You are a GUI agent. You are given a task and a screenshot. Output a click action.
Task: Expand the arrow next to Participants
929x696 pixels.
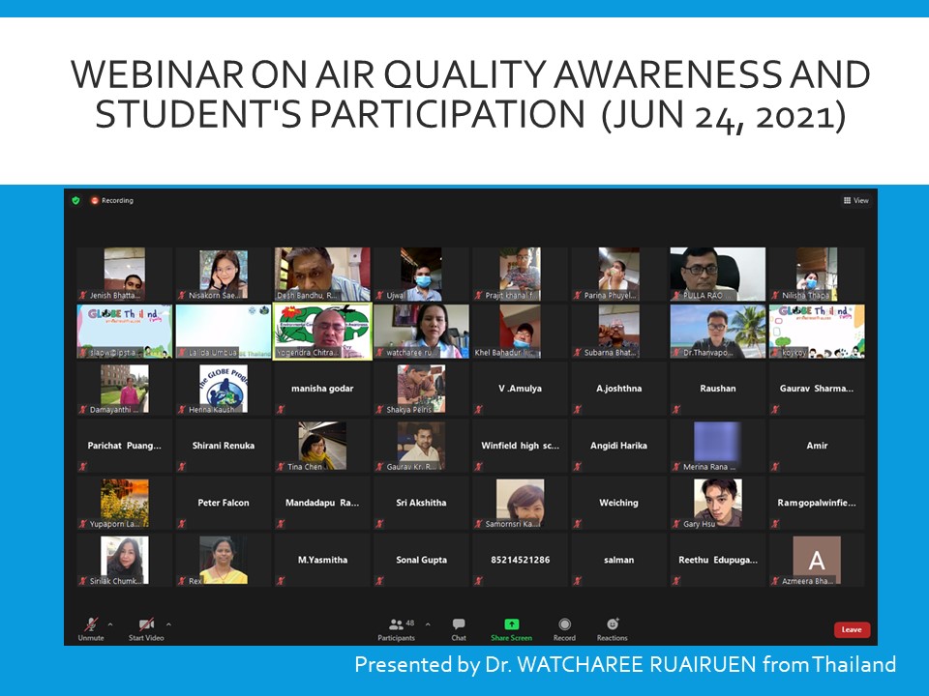428,623
